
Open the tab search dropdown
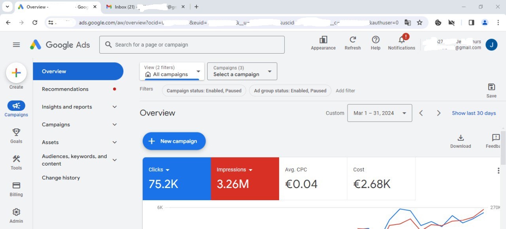pos(7,7)
